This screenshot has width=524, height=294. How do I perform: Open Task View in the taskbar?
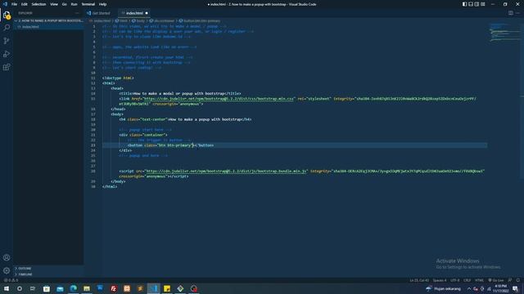click(x=33, y=288)
